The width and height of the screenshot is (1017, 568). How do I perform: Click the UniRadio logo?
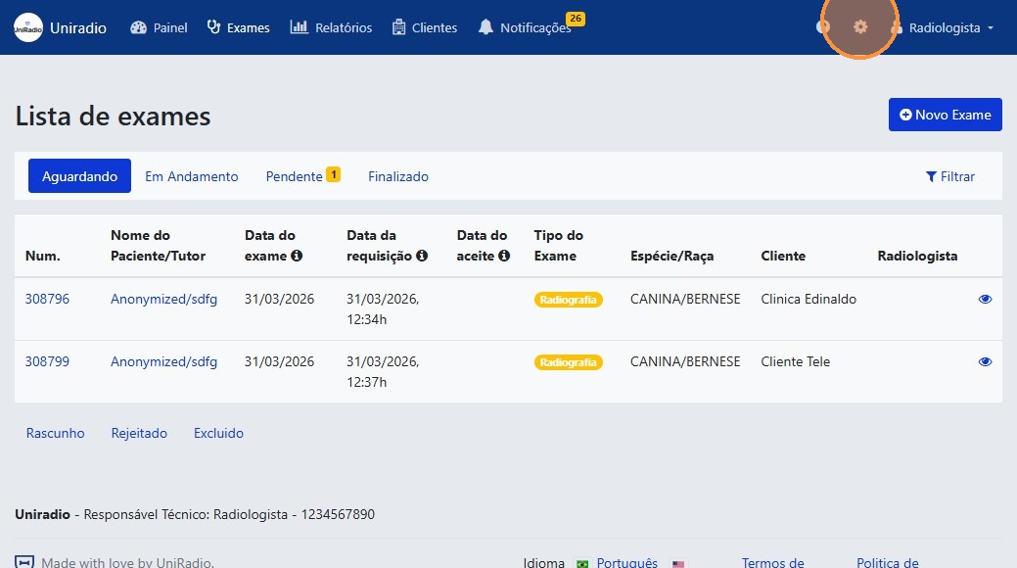point(28,26)
